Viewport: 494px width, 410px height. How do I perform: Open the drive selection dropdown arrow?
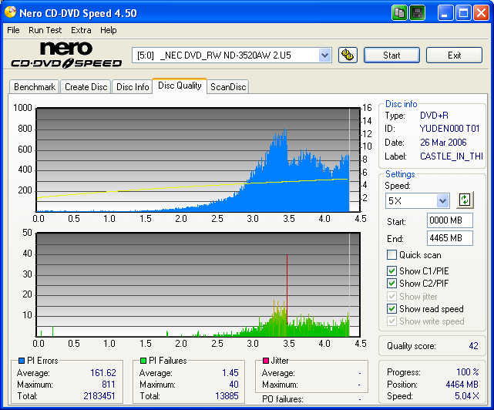324,55
